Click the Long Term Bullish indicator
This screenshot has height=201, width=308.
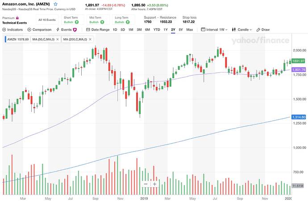[x=124, y=20]
